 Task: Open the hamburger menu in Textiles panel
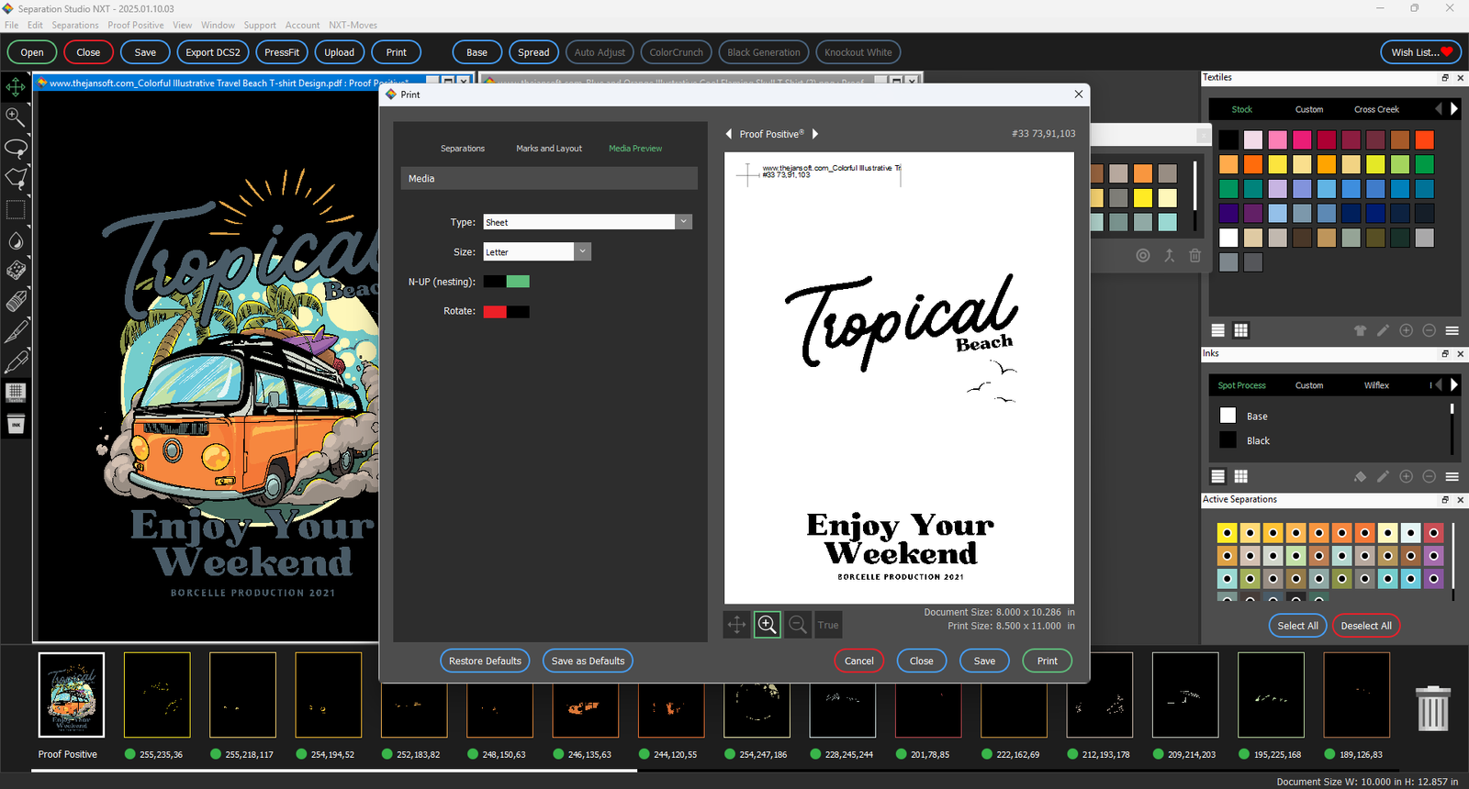coord(1452,330)
